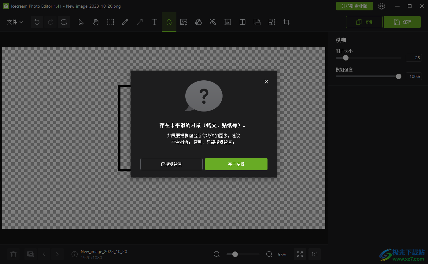Open the 文件 dropdown menu

tap(15, 22)
